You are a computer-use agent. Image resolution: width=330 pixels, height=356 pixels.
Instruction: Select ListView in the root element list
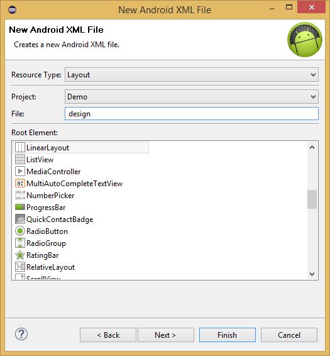point(40,160)
